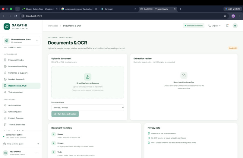Click workflow step 2 Extract number
Viewport: 243px width, 158px height.
[53, 143]
